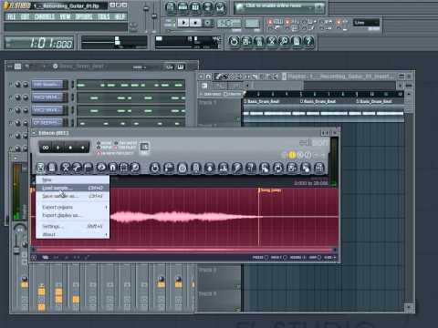438x328 pixels.
Task: Click the Play button in the transport
Action: pos(183,23)
